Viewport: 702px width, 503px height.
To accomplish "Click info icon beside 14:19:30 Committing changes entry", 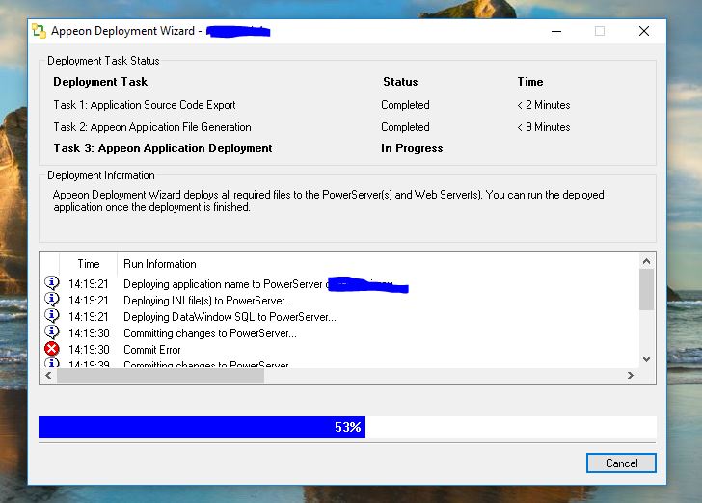I will coord(52,333).
